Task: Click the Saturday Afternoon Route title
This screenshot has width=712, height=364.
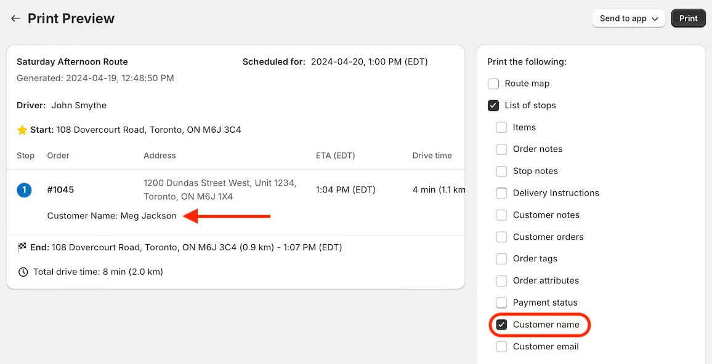Action: click(x=72, y=62)
